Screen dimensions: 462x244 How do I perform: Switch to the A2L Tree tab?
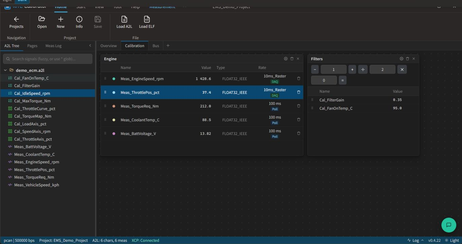pyautogui.click(x=12, y=46)
